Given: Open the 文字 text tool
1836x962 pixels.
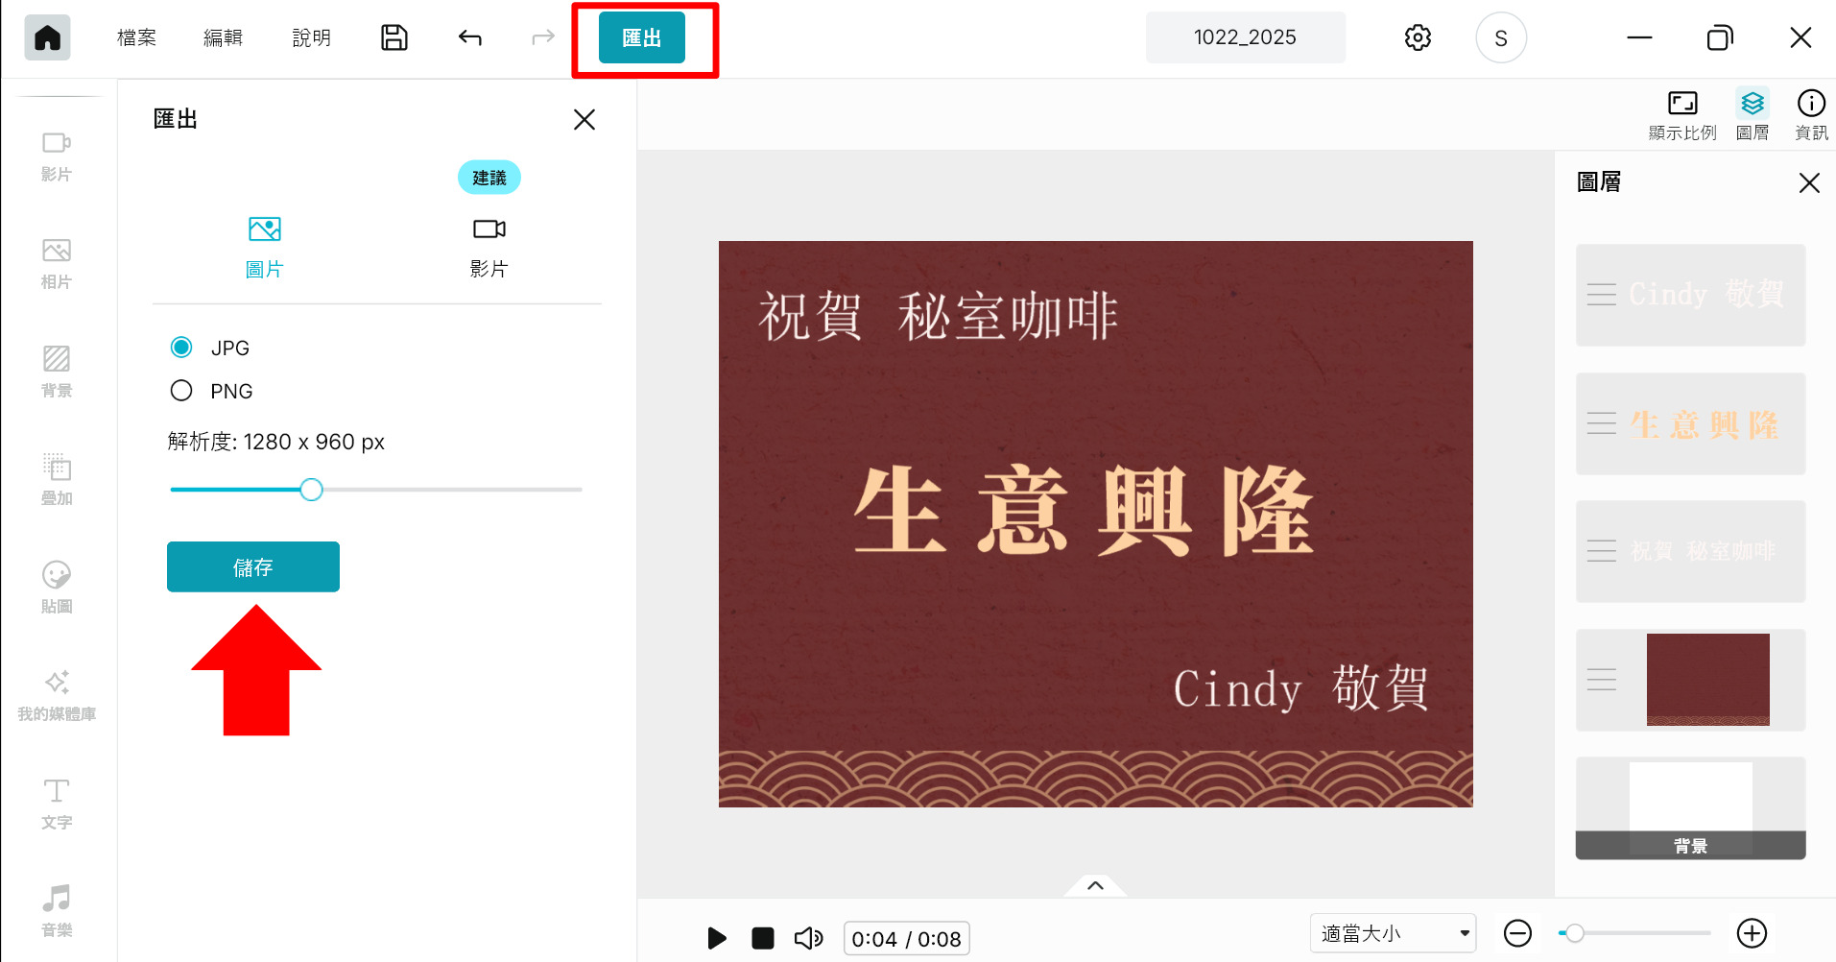Looking at the screenshot, I should point(57,803).
